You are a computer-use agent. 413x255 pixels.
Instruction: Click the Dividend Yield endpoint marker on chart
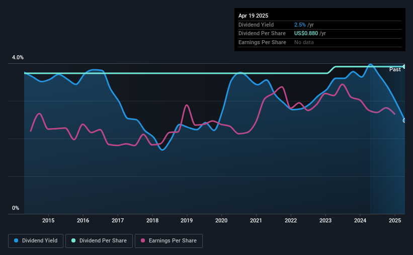click(404, 120)
